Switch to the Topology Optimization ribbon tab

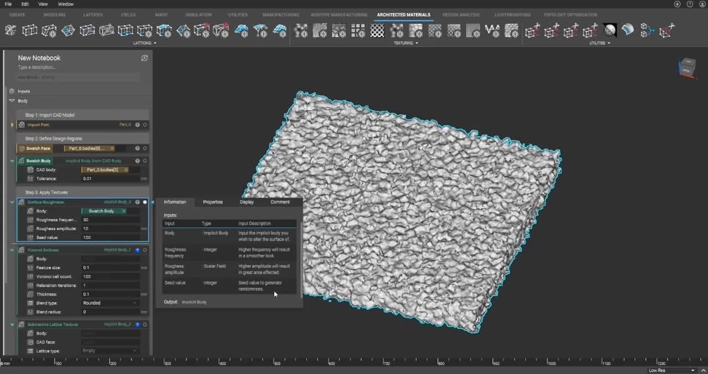click(x=570, y=14)
